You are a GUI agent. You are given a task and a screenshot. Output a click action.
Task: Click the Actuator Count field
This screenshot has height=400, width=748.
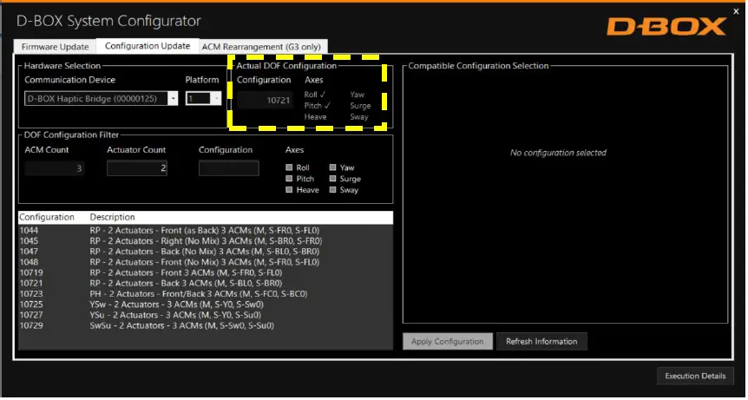136,168
